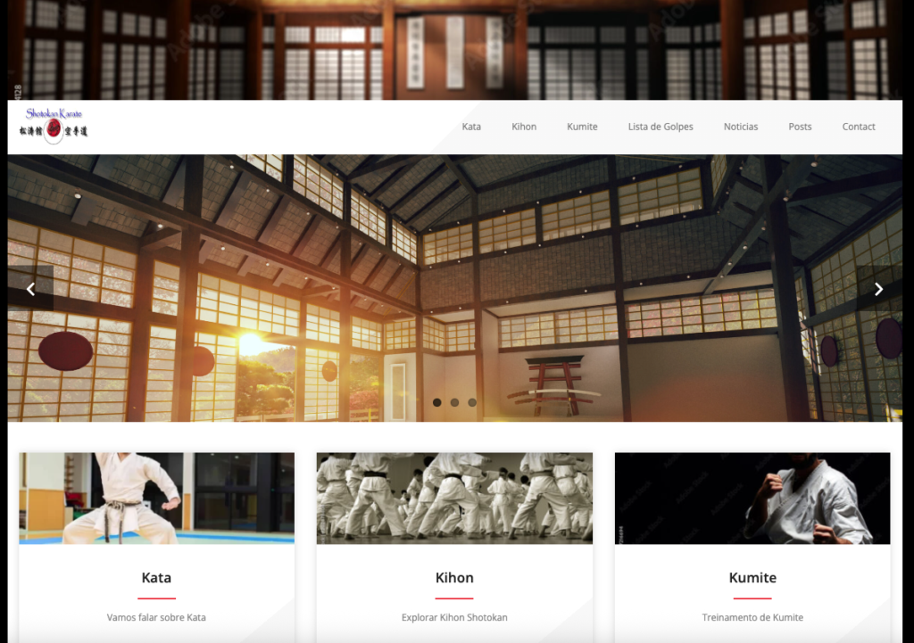Navigate to the Contact page
Viewport: 914px width, 643px height.
coord(859,127)
